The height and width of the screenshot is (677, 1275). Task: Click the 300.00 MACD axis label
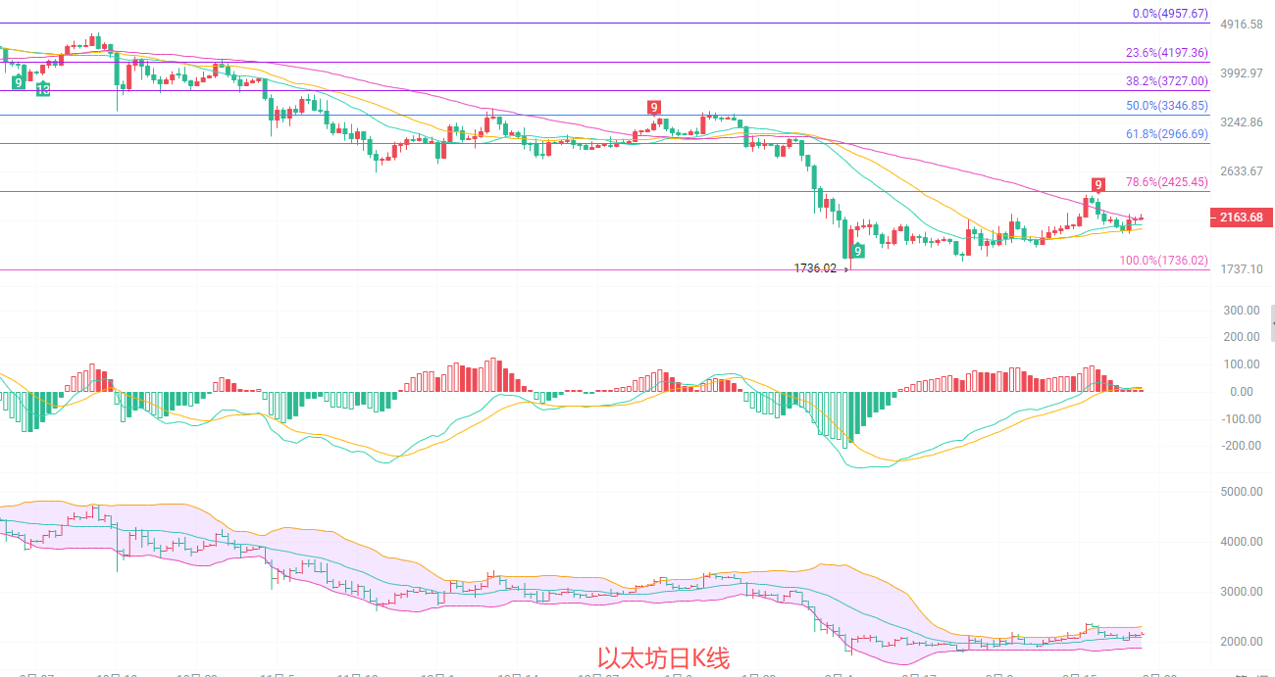point(1240,311)
